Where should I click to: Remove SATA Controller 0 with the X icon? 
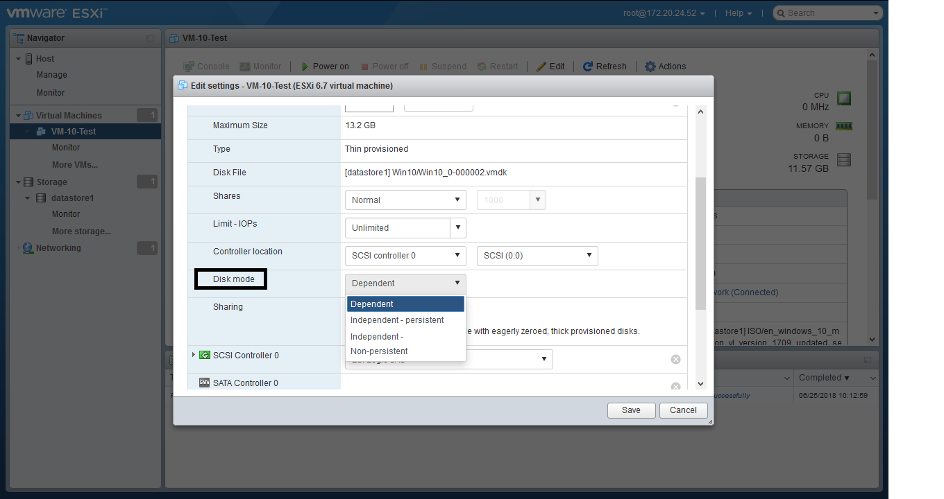click(675, 386)
